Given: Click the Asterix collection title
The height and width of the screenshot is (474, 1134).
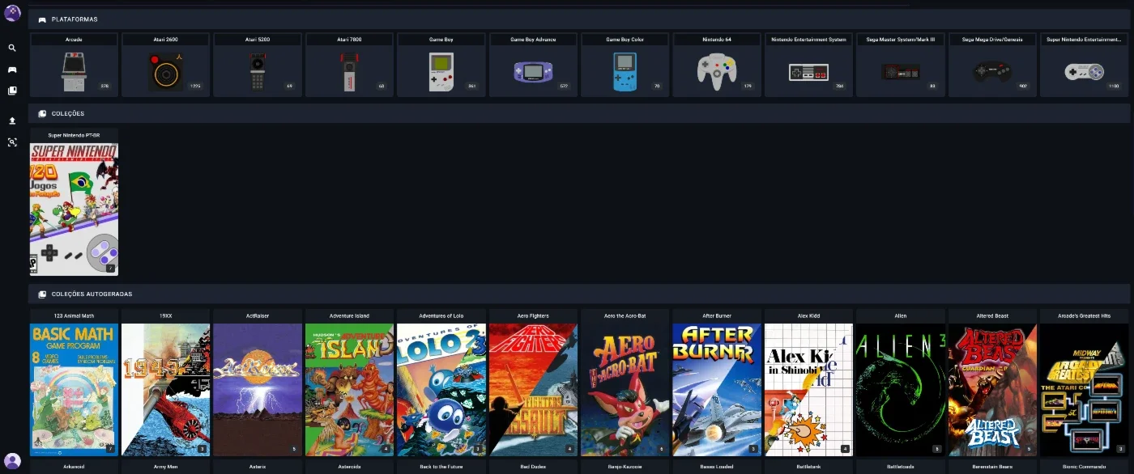Looking at the screenshot, I should tap(258, 467).
